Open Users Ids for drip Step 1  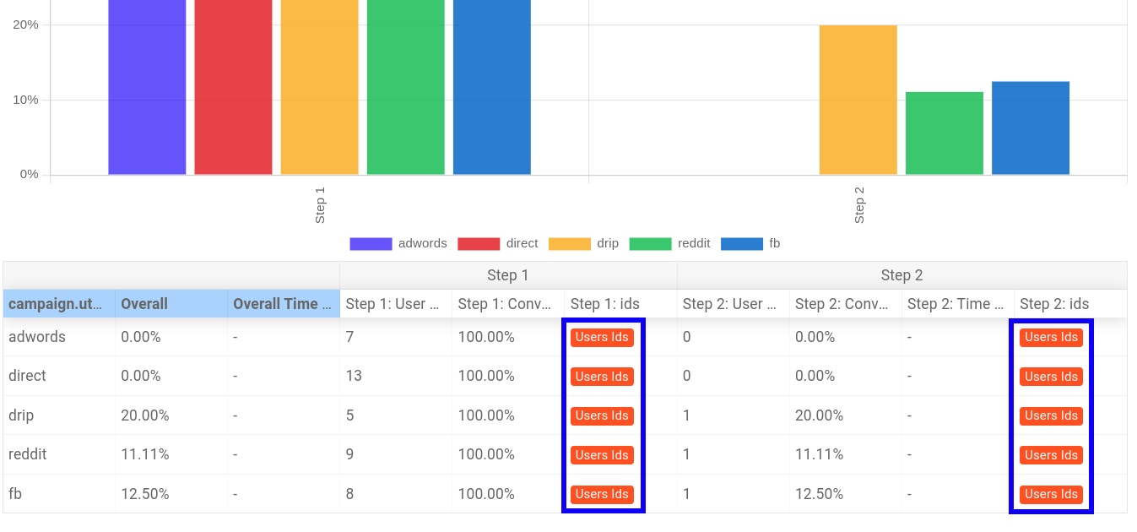(601, 415)
